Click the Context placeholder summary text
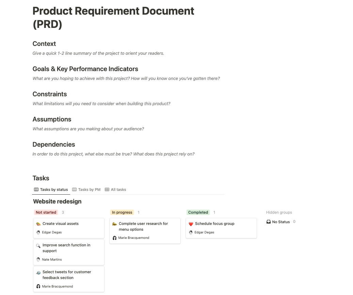The height and width of the screenshot is (295, 353). (x=98, y=53)
